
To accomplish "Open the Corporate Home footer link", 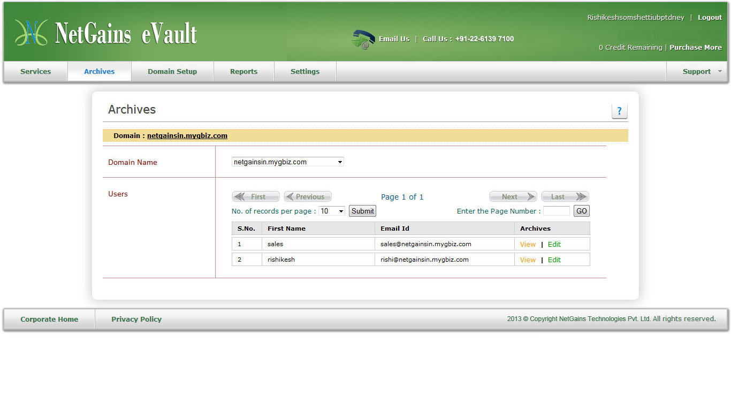I will click(x=49, y=319).
